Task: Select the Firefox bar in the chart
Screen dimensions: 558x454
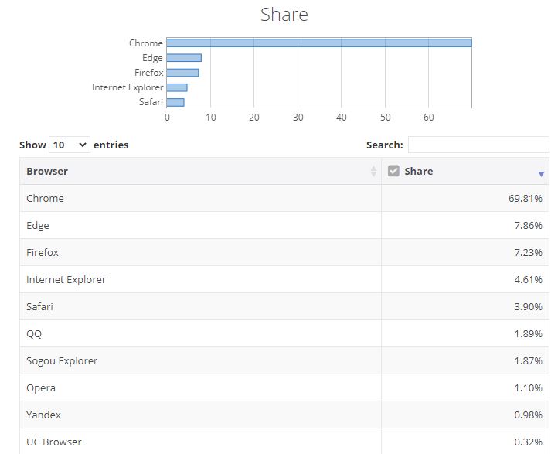Action: [x=182, y=73]
